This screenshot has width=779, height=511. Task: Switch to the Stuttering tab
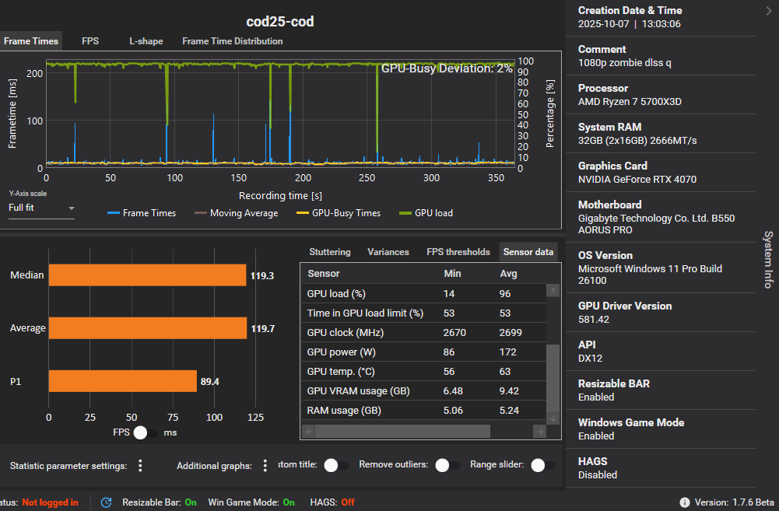coord(330,252)
